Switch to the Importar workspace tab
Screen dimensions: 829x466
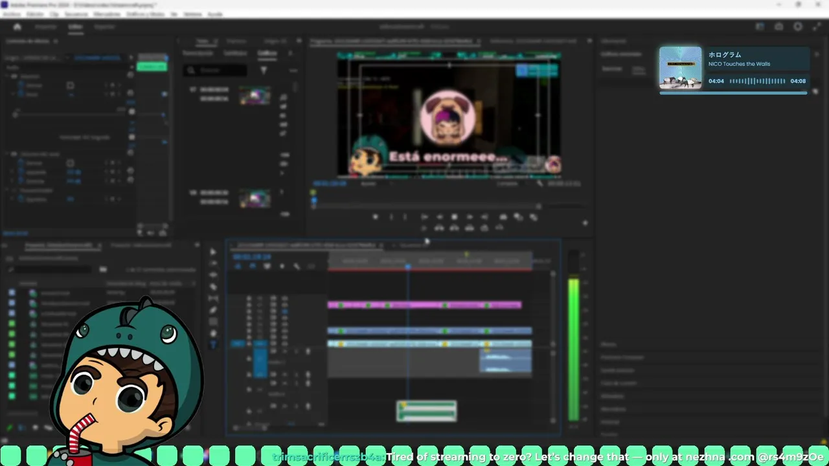45,27
